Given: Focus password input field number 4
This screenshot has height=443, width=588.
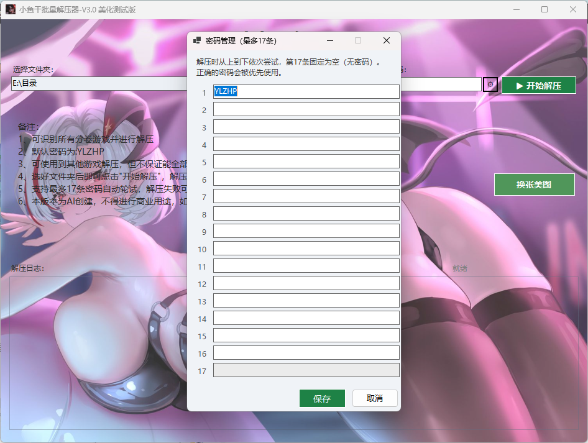Looking at the screenshot, I should tap(306, 144).
